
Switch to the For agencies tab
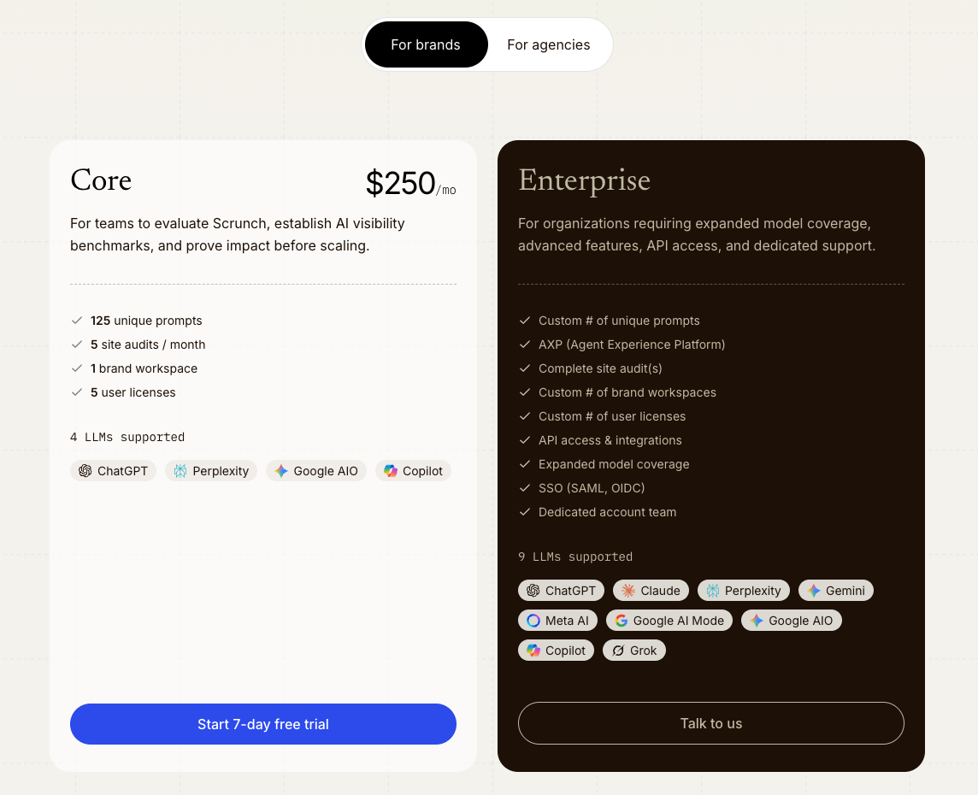548,45
